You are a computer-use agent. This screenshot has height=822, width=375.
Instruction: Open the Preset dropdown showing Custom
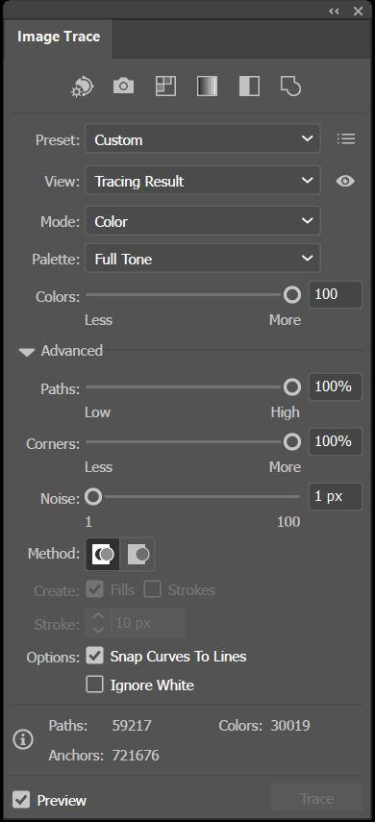203,138
